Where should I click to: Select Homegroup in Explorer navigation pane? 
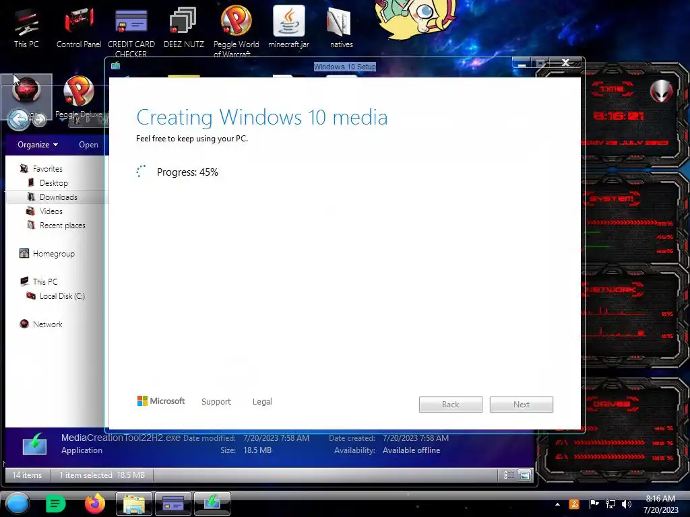point(53,254)
